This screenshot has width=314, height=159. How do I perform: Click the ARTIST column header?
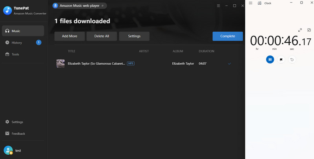tap(144, 51)
